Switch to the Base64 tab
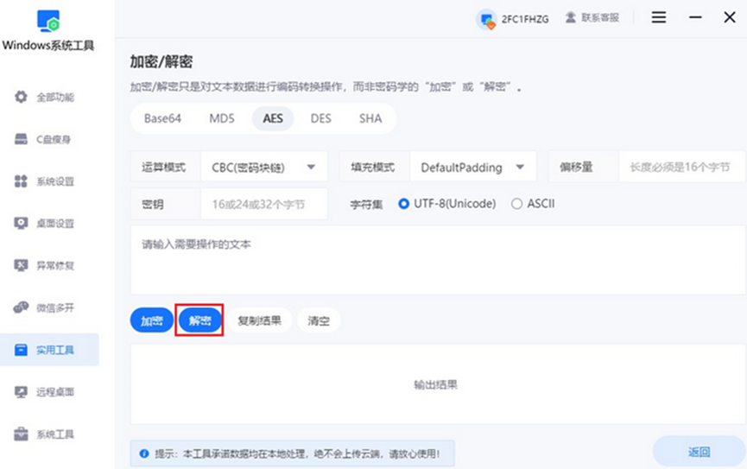Screen dimensions: 747x469 pyautogui.click(x=162, y=118)
